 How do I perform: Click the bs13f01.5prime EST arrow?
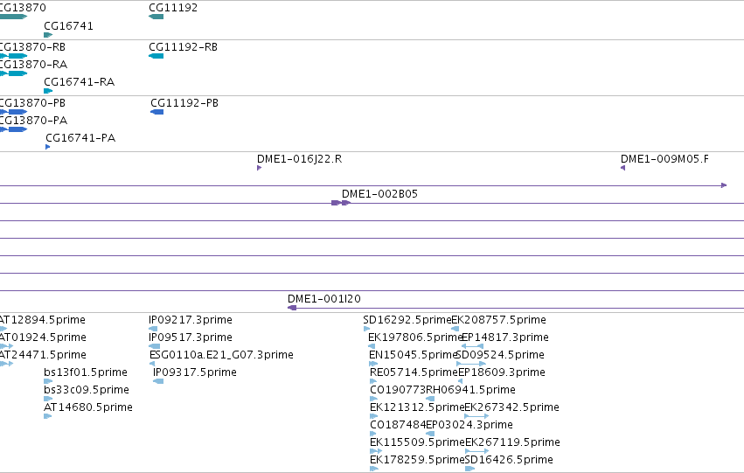point(48,381)
